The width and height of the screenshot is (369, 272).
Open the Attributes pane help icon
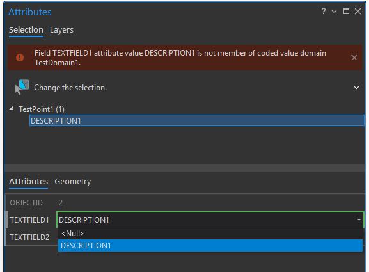pyautogui.click(x=324, y=11)
